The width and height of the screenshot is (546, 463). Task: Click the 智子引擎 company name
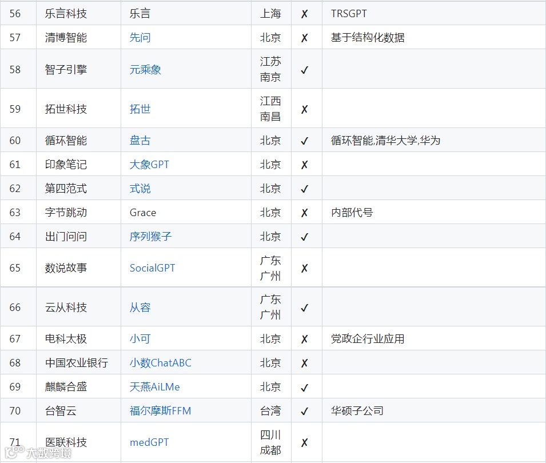point(66,70)
